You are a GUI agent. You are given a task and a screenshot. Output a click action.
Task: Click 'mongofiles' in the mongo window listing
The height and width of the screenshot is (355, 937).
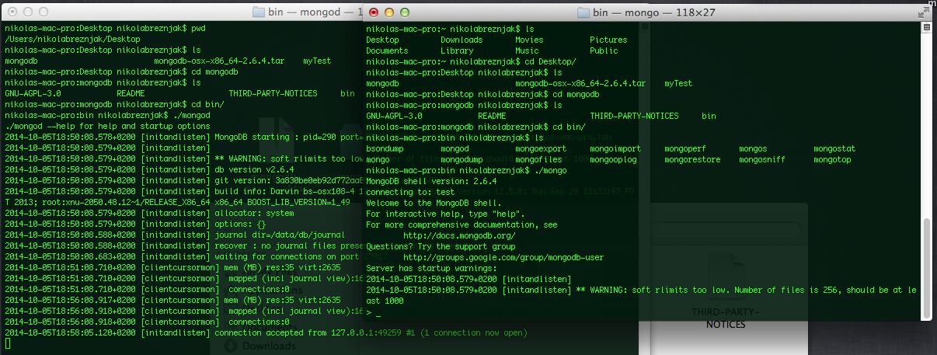538,159
